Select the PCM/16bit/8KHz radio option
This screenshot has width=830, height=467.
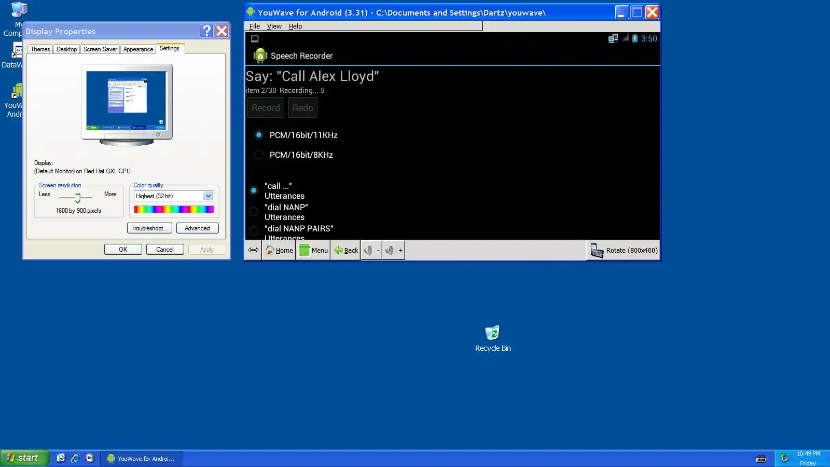pyautogui.click(x=259, y=155)
